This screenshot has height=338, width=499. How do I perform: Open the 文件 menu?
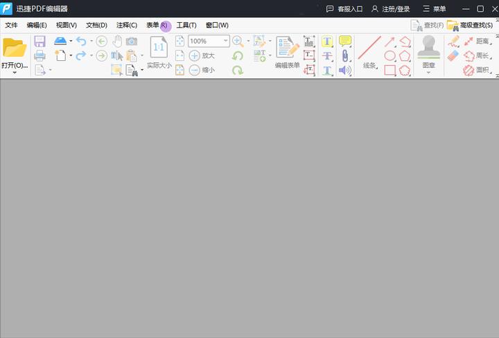click(x=11, y=26)
